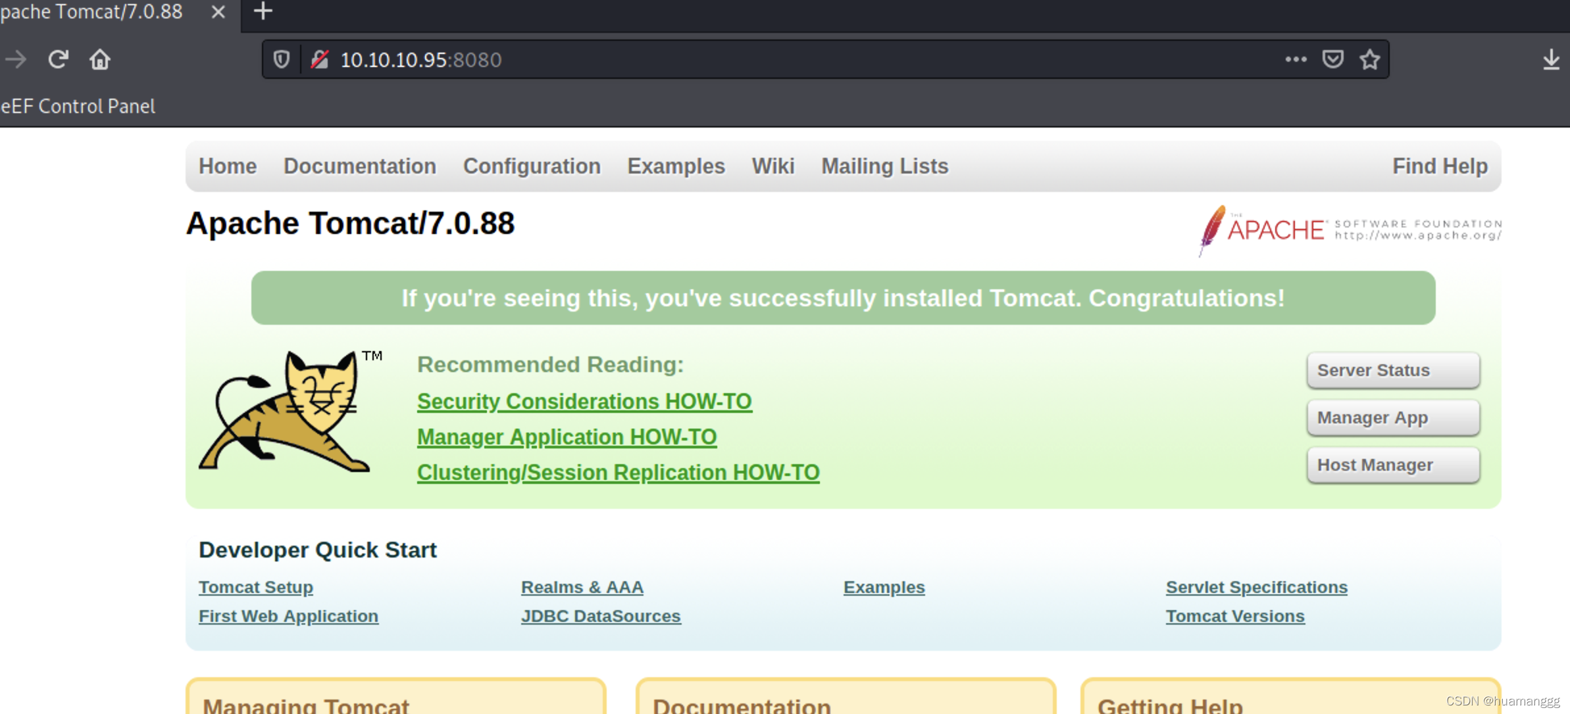Click the insecure connection padlock icon
Image resolution: width=1570 pixels, height=714 pixels.
point(320,60)
